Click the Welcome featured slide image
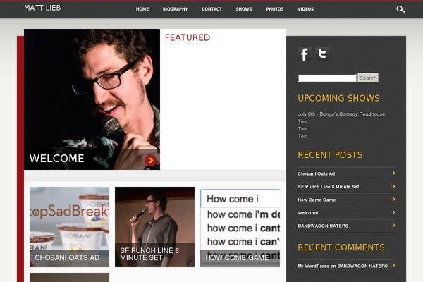Image resolution: width=423 pixels, height=282 pixels. click(x=92, y=99)
